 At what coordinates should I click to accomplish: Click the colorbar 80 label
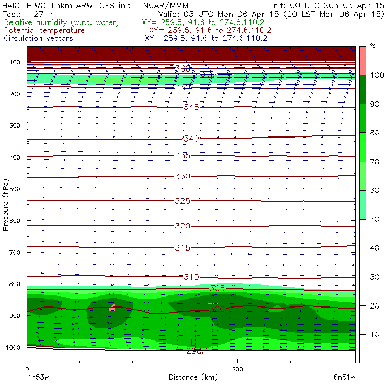point(374,133)
